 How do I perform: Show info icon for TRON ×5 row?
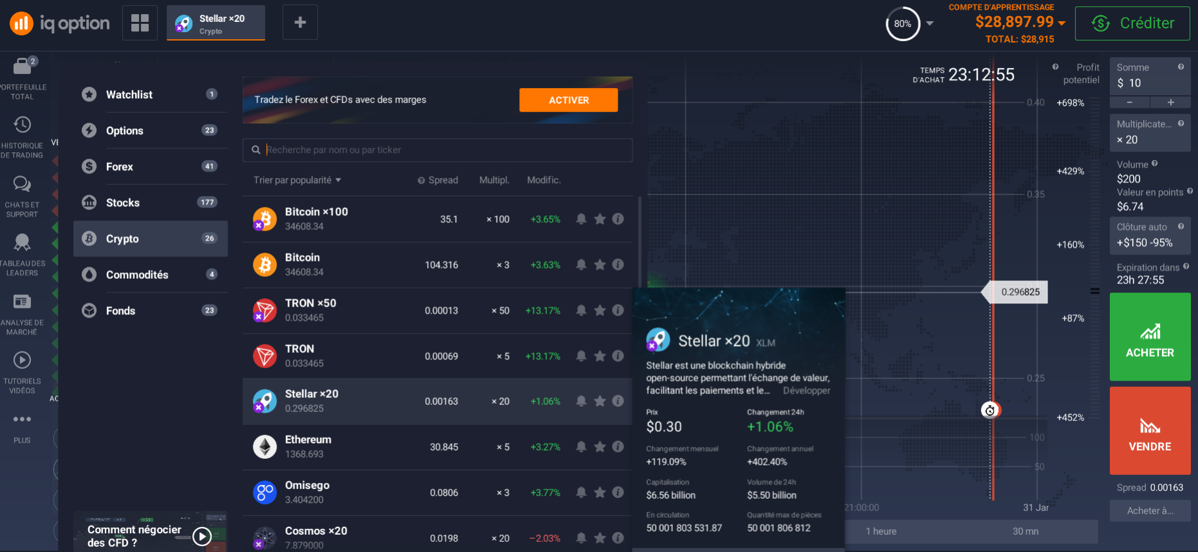[618, 356]
